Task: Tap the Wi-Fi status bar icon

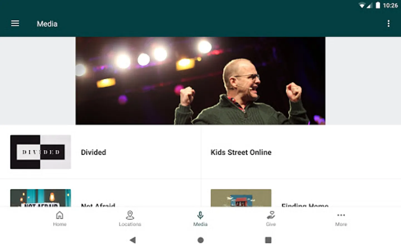Action: point(362,6)
